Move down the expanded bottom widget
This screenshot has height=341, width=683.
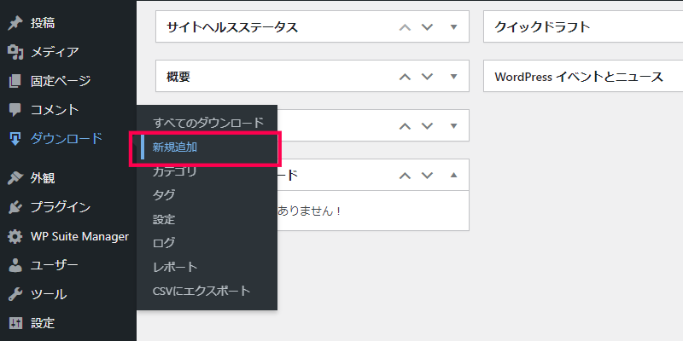[x=428, y=176]
